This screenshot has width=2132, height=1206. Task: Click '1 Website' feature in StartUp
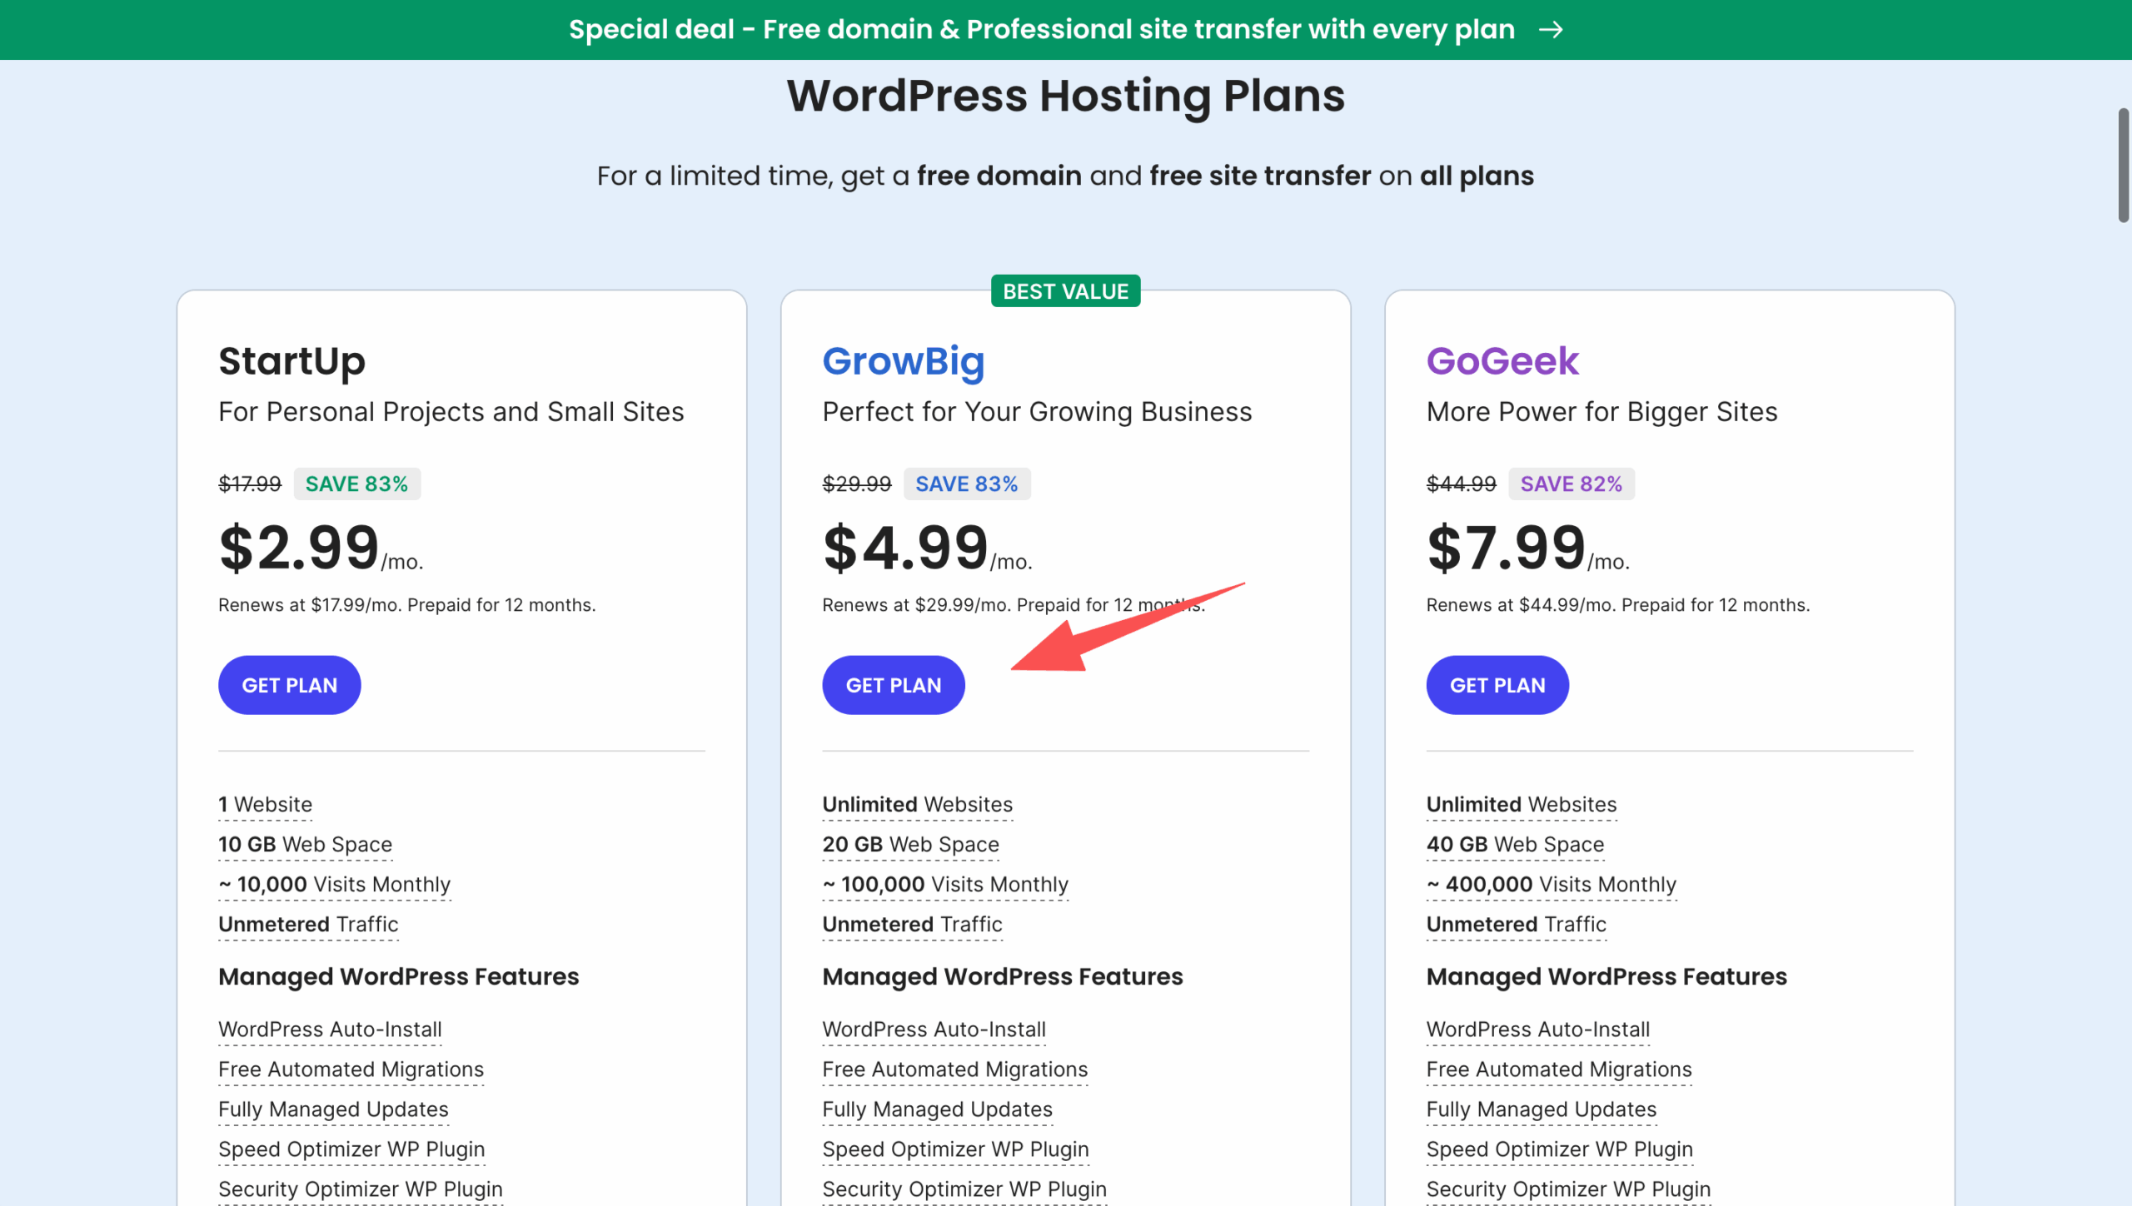pos(265,804)
